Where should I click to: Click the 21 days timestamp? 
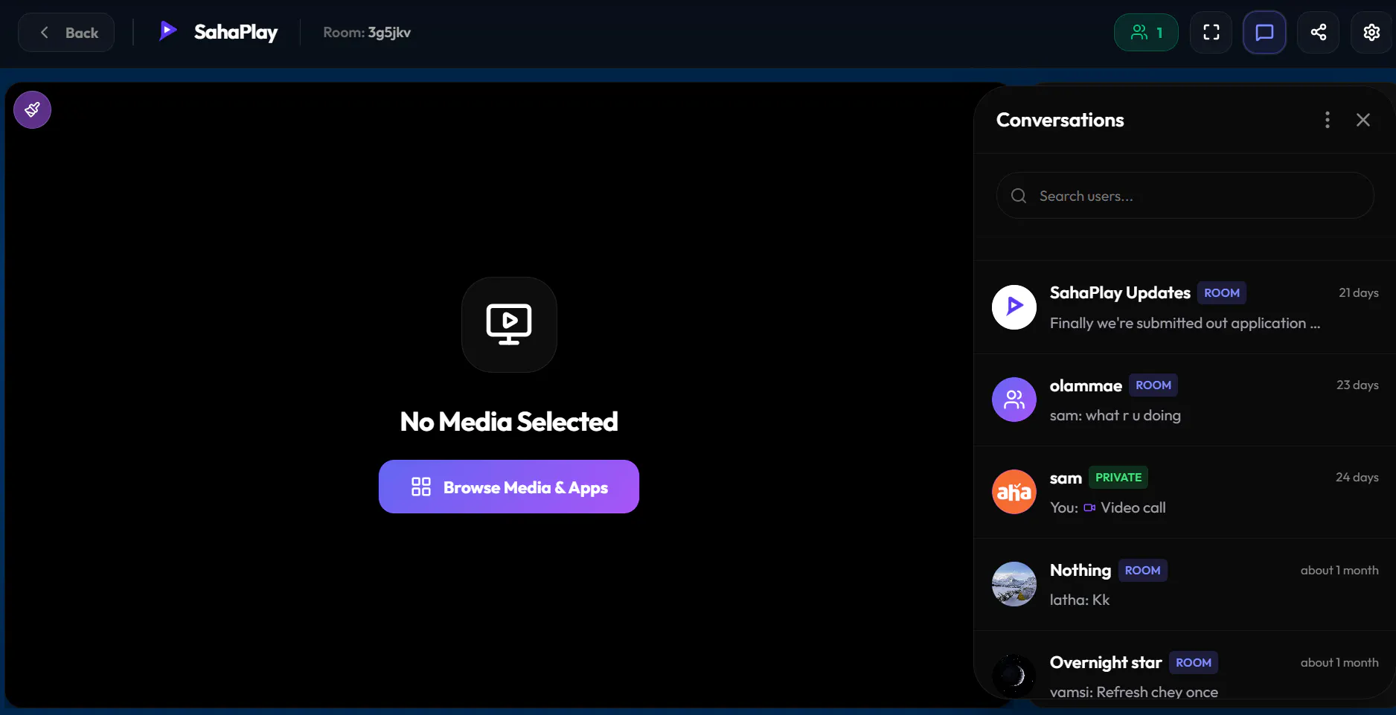click(1358, 292)
